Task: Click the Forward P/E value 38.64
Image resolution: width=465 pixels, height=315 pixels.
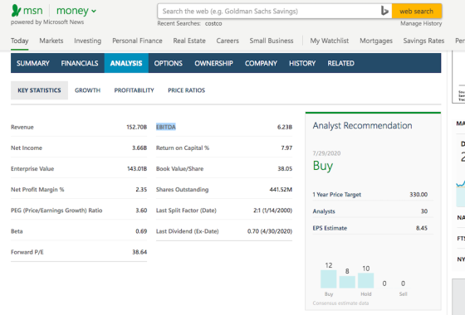Action: pyautogui.click(x=139, y=252)
